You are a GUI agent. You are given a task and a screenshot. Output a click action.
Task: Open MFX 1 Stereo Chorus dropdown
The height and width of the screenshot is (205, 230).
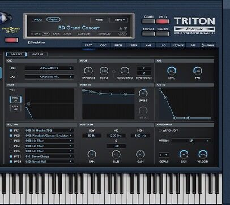[x=49, y=156]
